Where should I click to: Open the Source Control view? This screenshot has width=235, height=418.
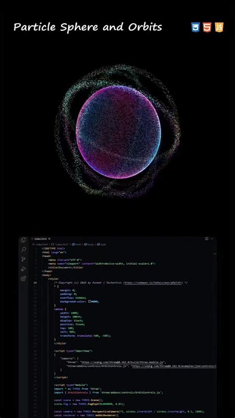point(23,259)
